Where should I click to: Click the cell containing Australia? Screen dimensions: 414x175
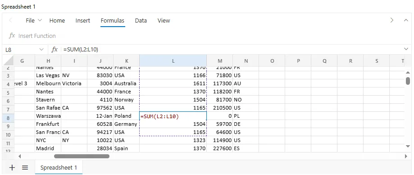click(127, 83)
